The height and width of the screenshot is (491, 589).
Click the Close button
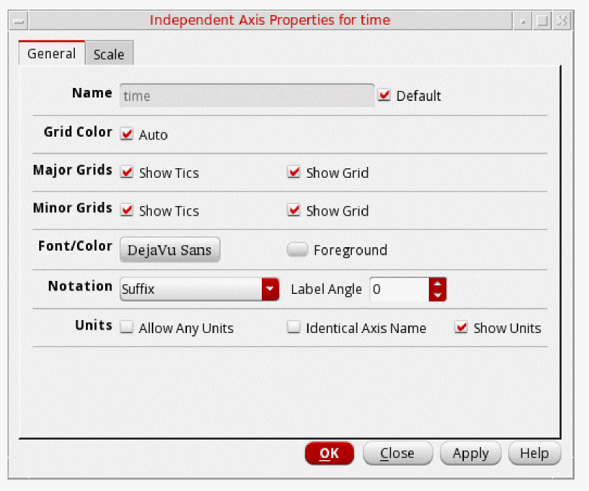[x=398, y=453]
